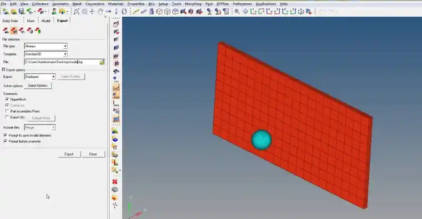Click the yellow-green line measure icon
422x219 pixels.
tap(136, 12)
